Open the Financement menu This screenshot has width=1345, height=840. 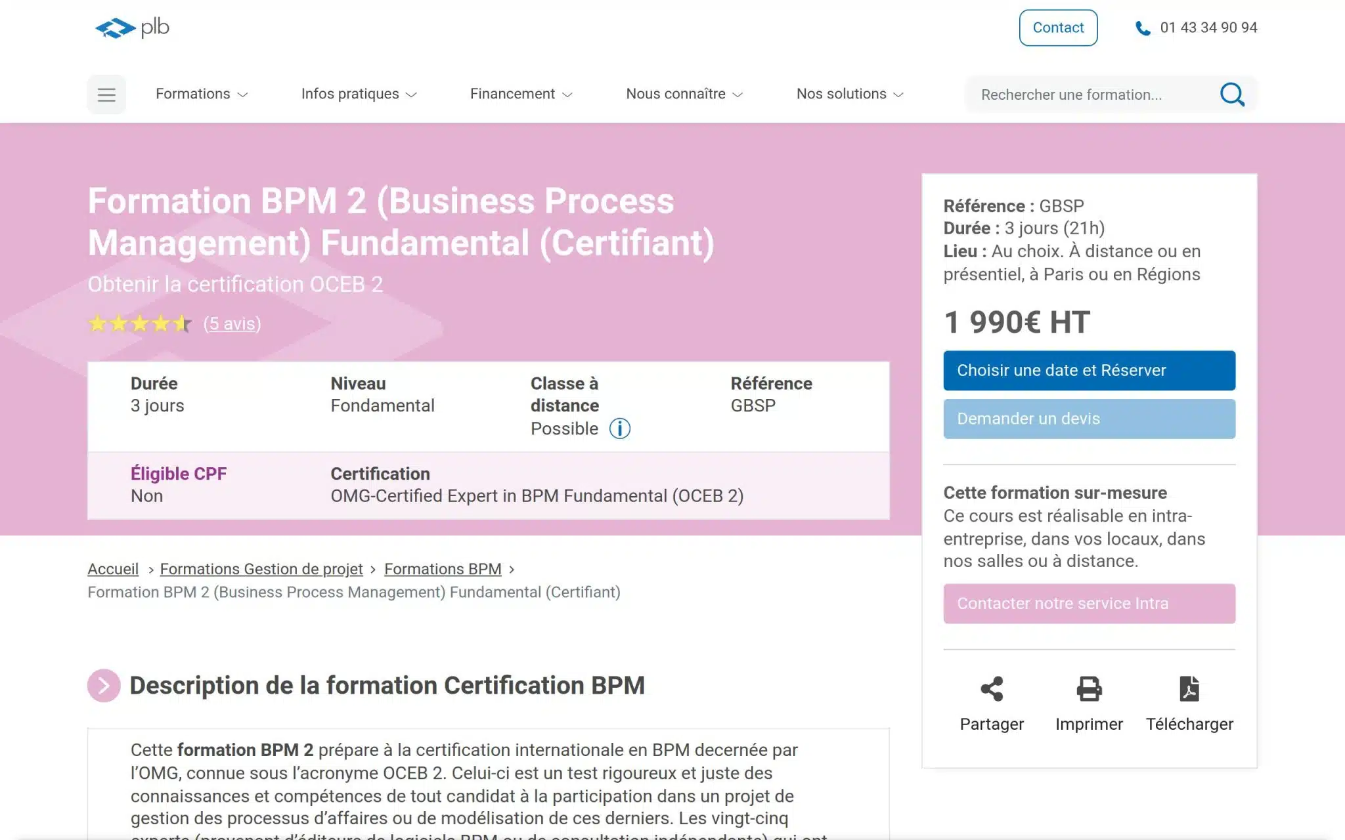point(521,94)
